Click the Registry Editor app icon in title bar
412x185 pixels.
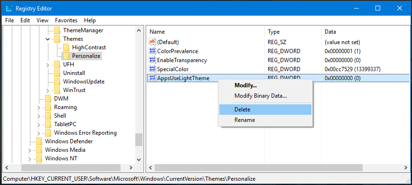coord(9,9)
